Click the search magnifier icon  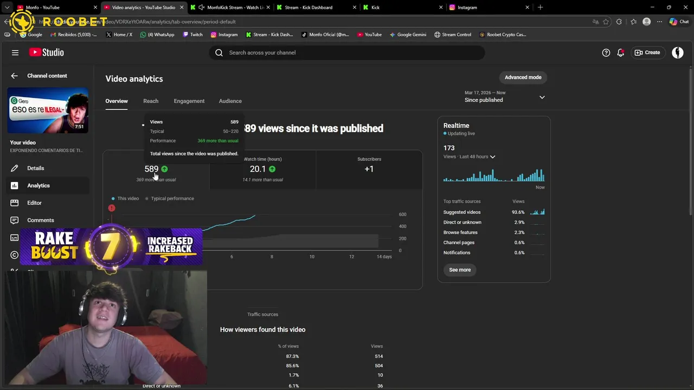219,53
